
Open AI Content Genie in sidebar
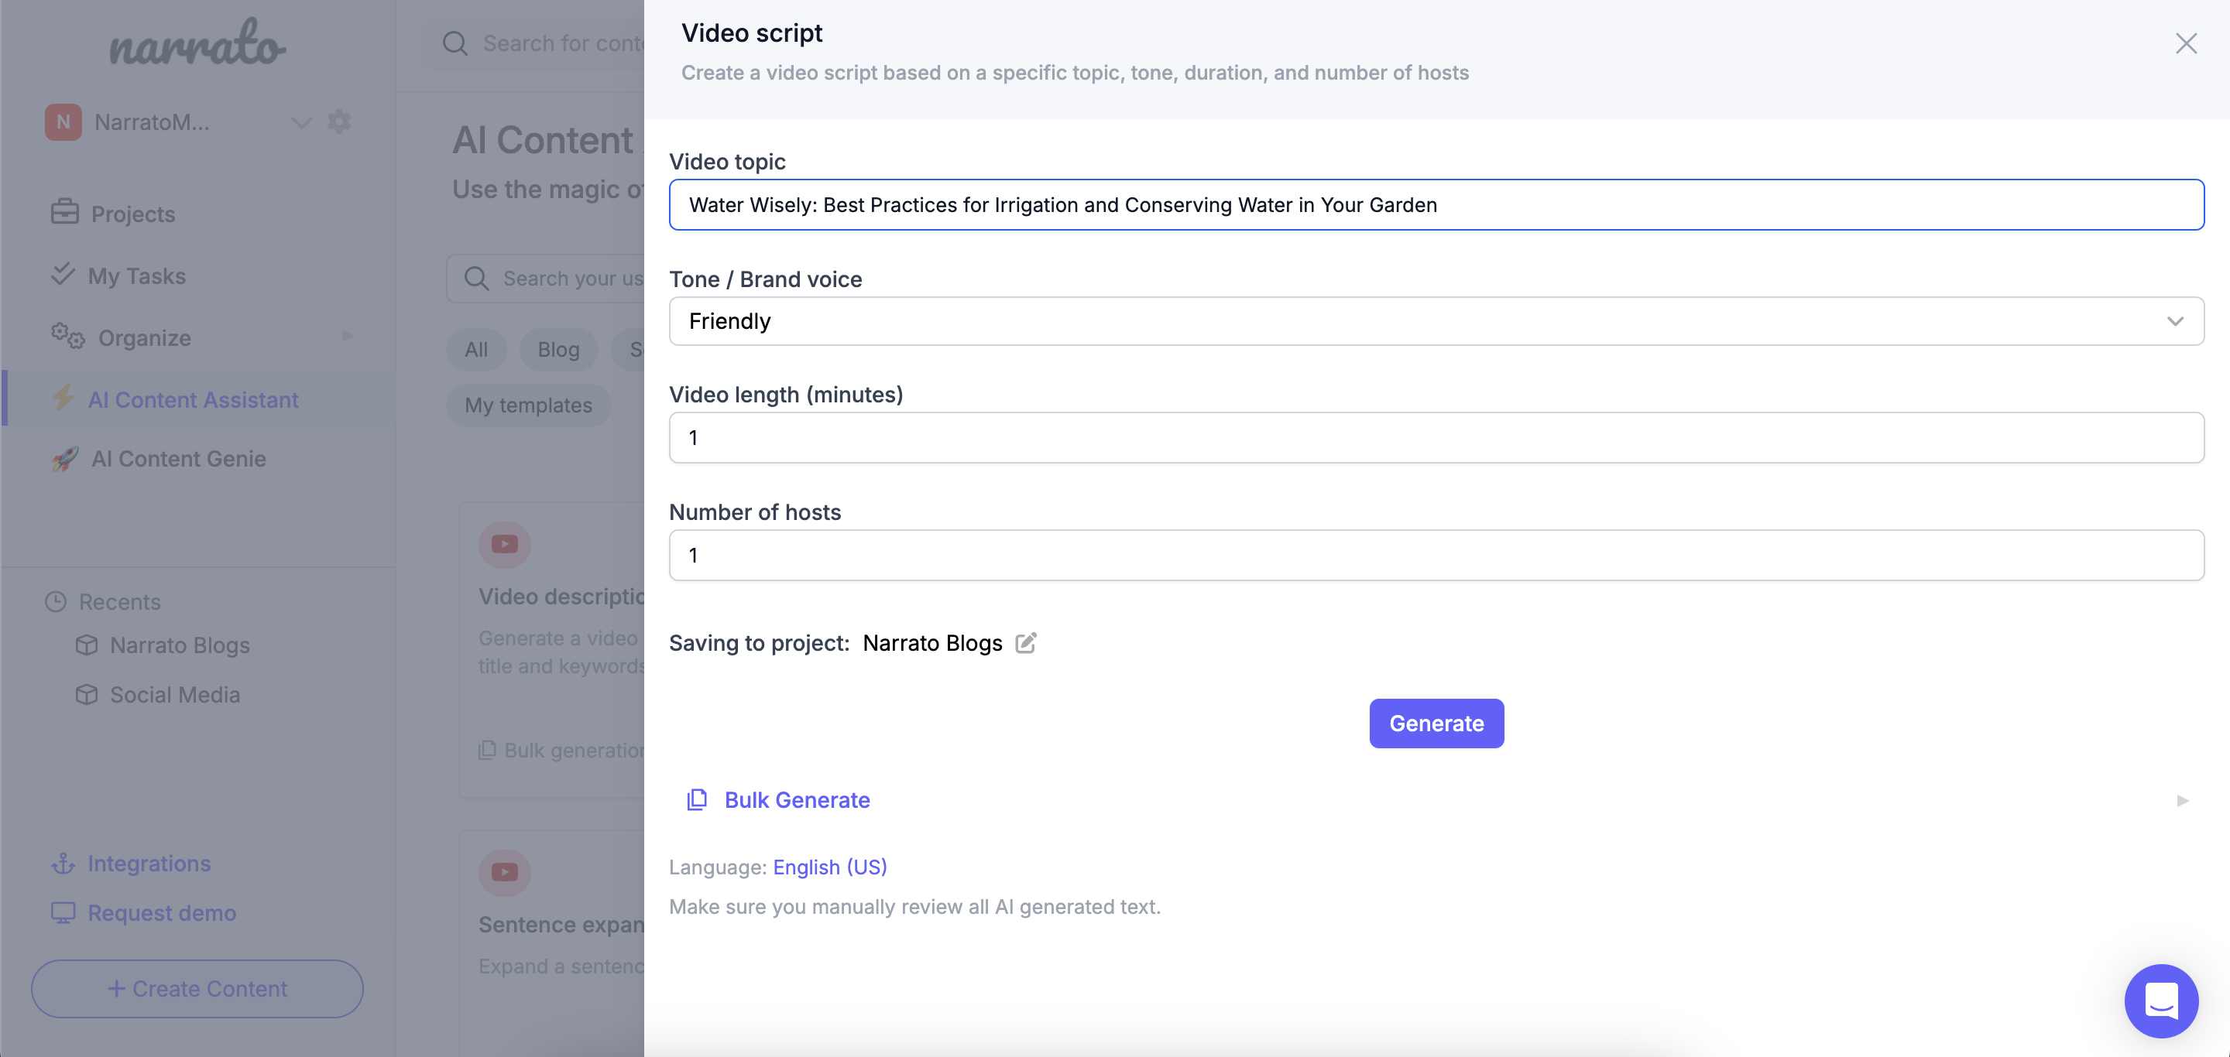pos(178,458)
